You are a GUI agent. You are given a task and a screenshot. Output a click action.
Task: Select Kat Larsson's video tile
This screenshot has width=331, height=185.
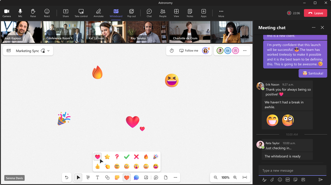106,32
